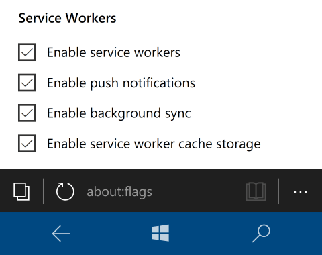Reload the page with refresh icon

(65, 191)
